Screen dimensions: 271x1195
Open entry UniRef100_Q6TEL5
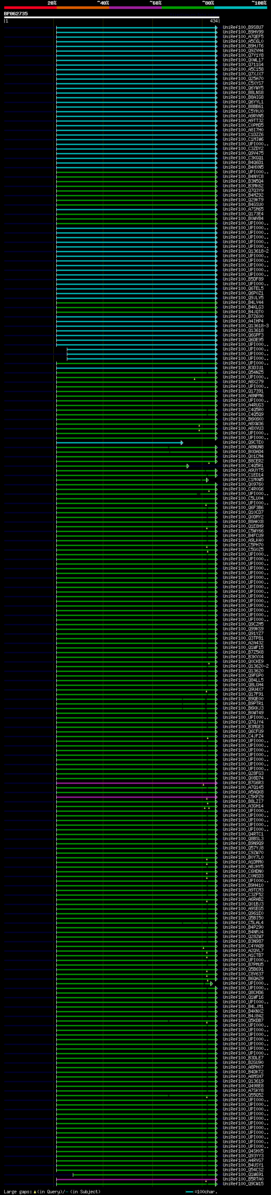(243, 289)
